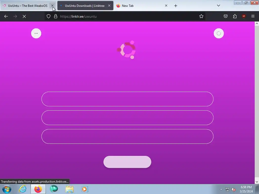Click the muted volume tray icon
Image resolution: width=259 pixels, height=194 pixels.
[233, 189]
